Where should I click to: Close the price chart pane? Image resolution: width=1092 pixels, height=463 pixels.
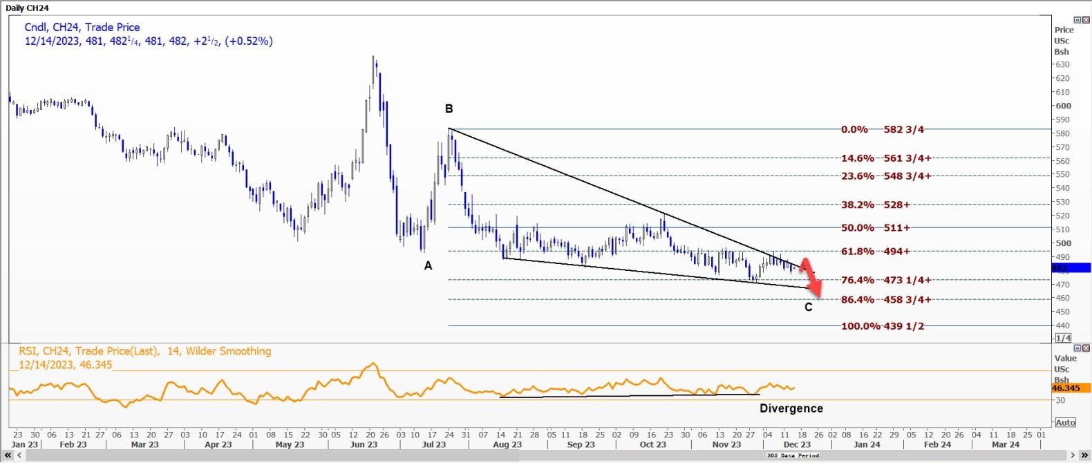click(x=1085, y=19)
